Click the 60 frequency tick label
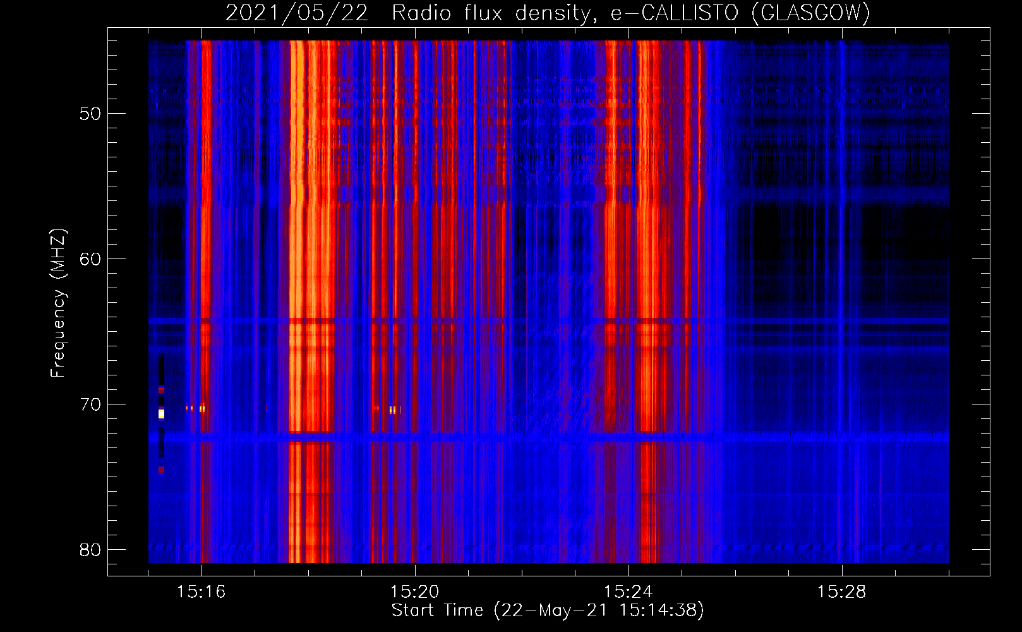 pyautogui.click(x=90, y=259)
